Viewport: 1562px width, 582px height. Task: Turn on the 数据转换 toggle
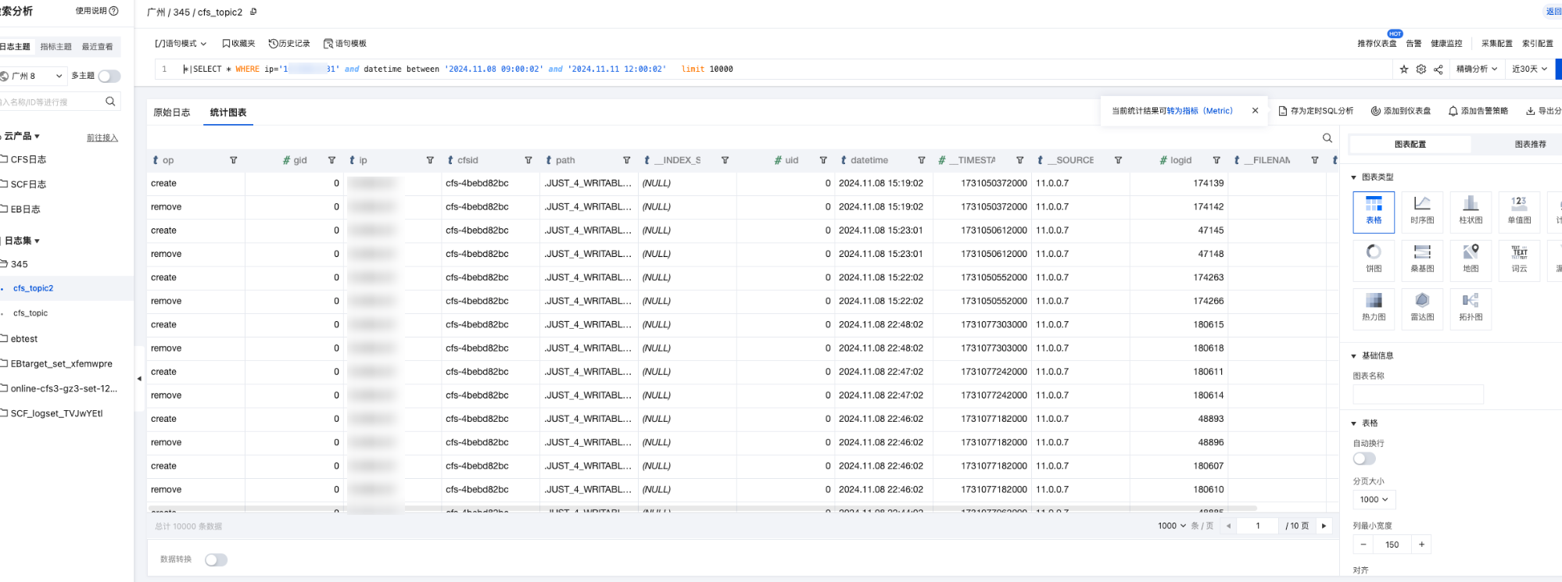[216, 560]
